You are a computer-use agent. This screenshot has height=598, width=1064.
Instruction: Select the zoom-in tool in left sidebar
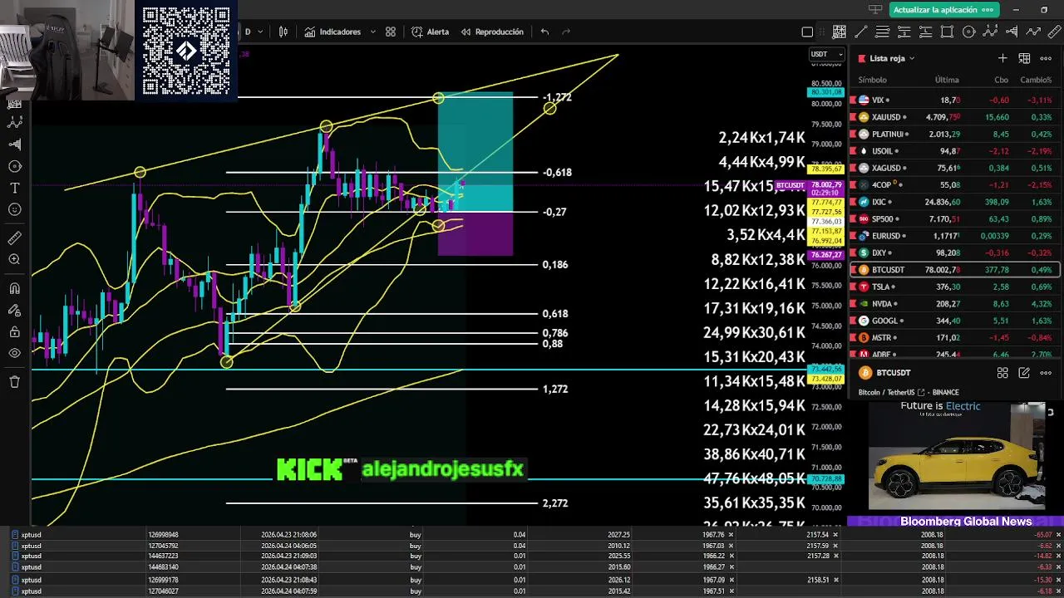pyautogui.click(x=14, y=260)
